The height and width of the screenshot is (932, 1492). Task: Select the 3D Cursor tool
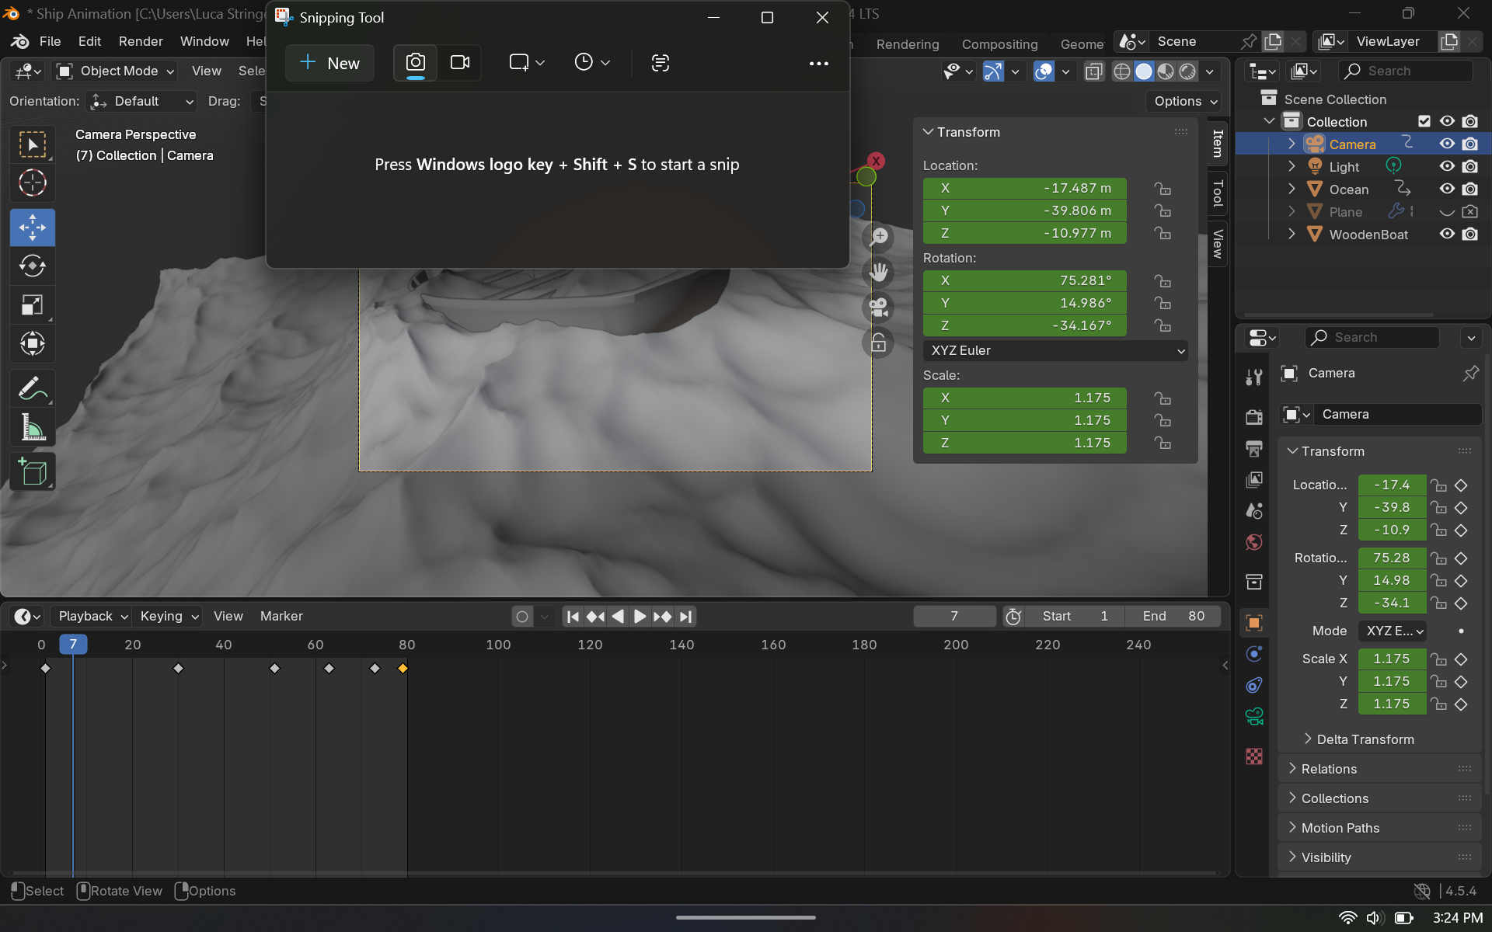tap(32, 183)
